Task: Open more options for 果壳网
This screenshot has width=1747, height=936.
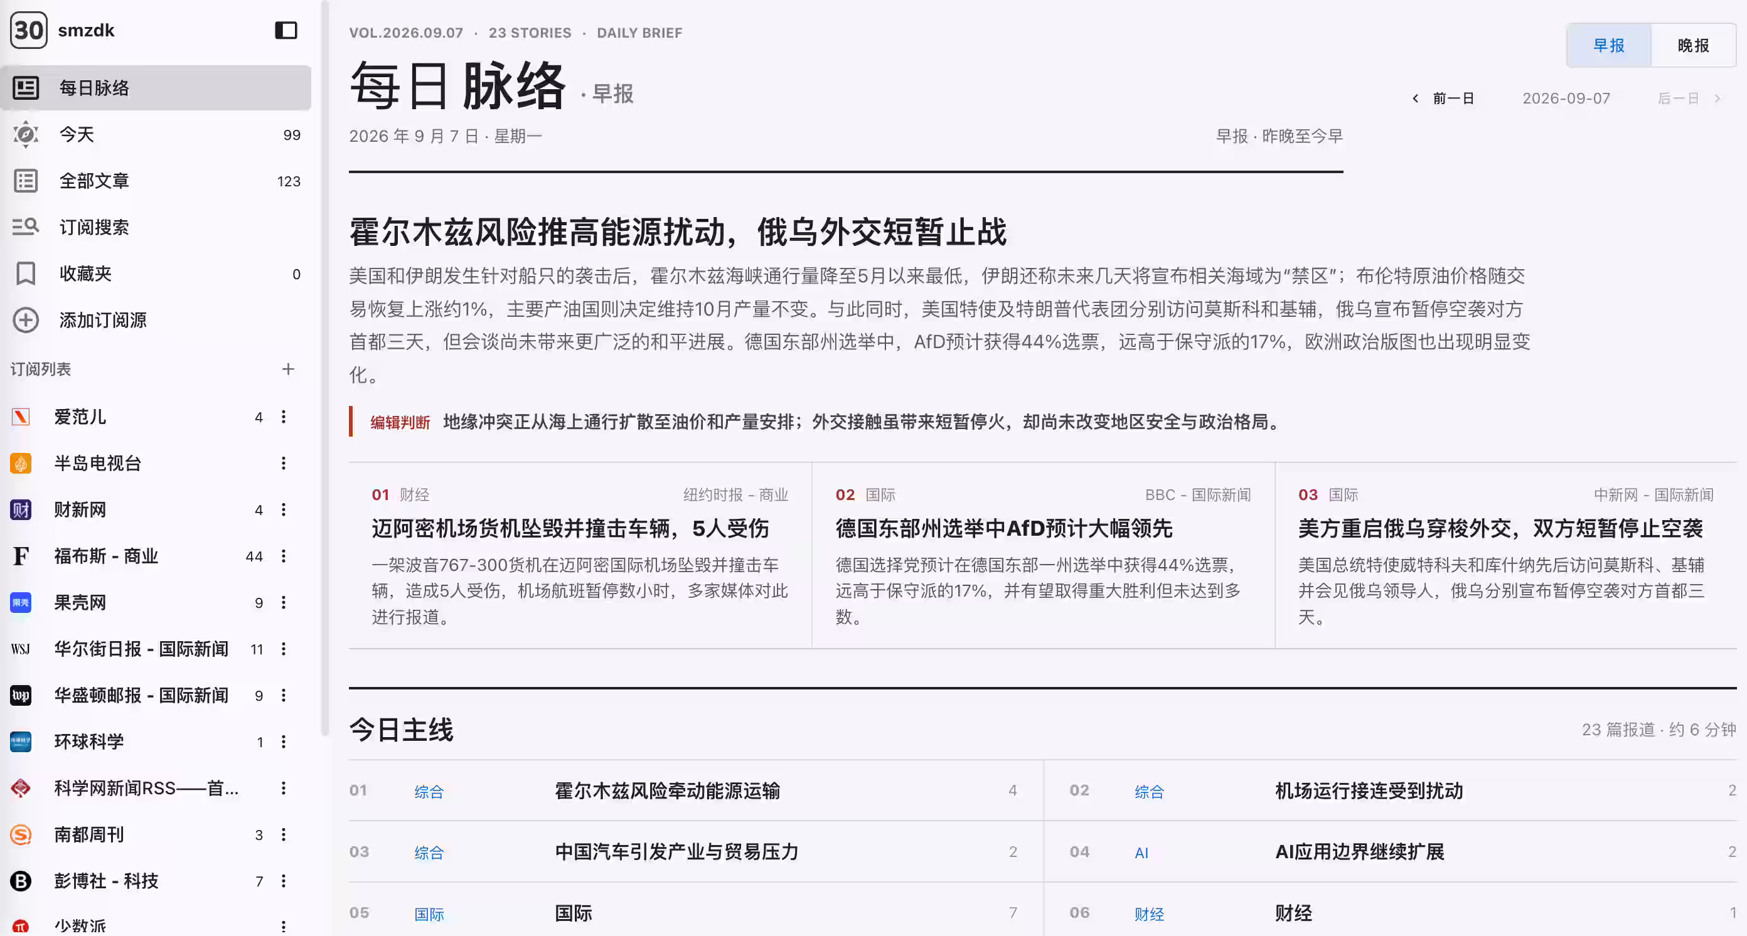Action: tap(284, 602)
